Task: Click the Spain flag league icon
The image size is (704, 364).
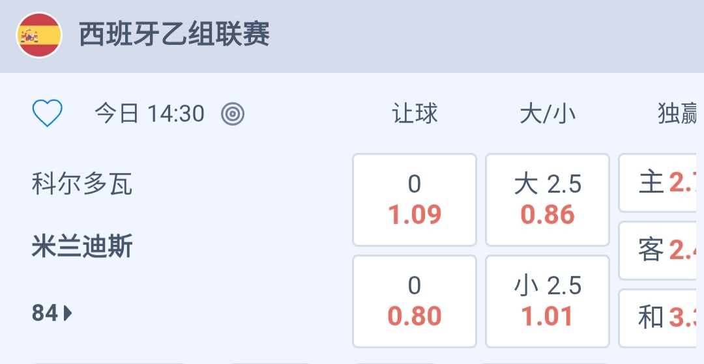Action: pyautogui.click(x=39, y=35)
